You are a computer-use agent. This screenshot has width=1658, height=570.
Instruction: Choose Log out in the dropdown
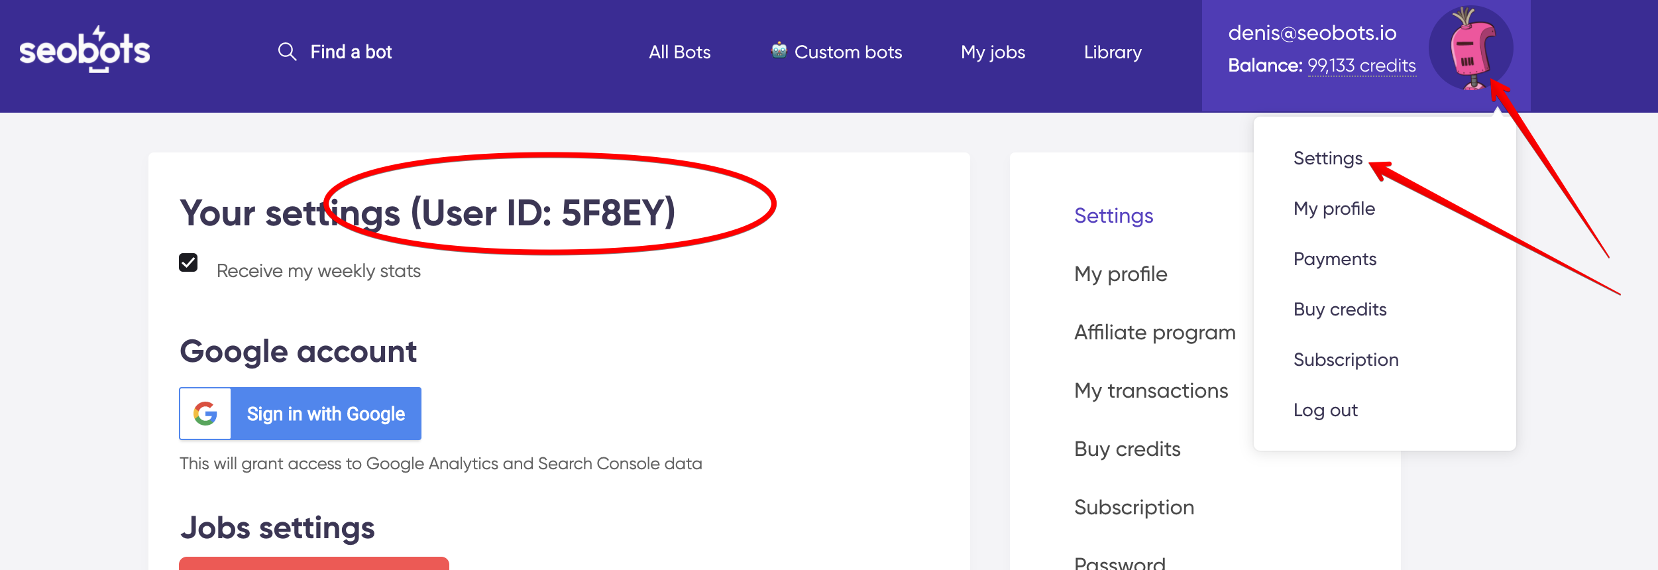tap(1325, 410)
